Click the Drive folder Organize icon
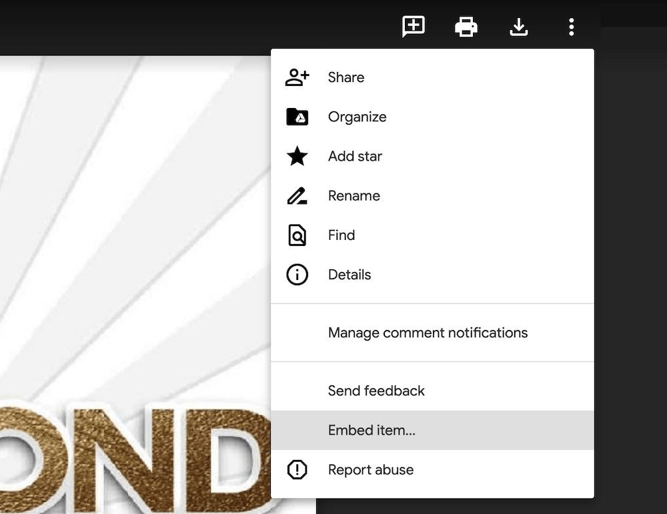Screen dimensions: 667x514 click(x=297, y=117)
